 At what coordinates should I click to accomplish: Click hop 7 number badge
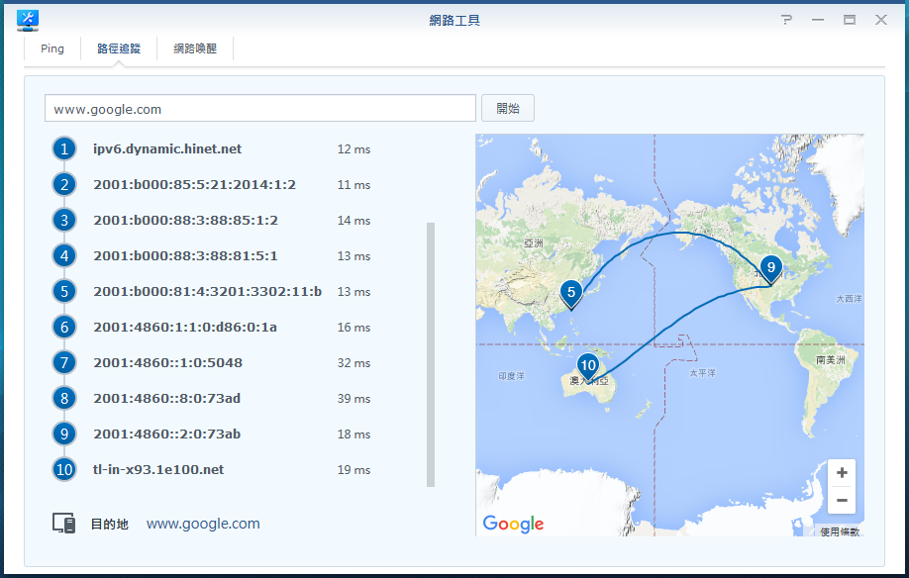click(64, 362)
